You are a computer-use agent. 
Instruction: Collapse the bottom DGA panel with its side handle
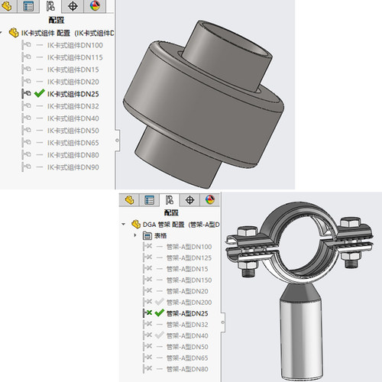pos(223,322)
